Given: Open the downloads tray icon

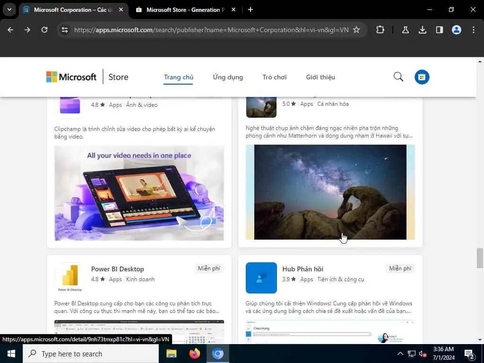Looking at the screenshot, I should (422, 30).
